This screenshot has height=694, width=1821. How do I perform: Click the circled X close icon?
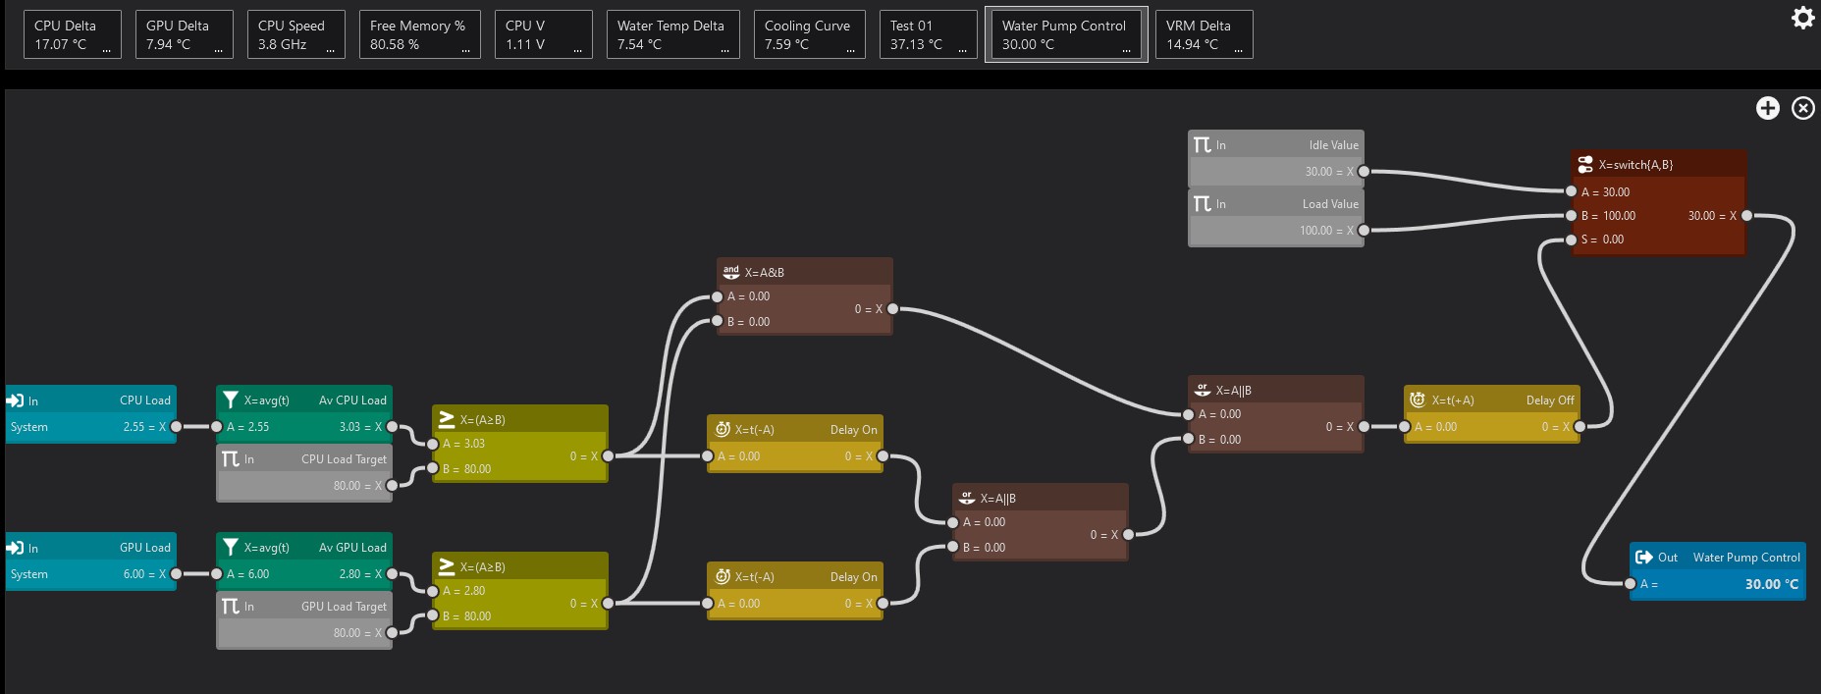1803,108
